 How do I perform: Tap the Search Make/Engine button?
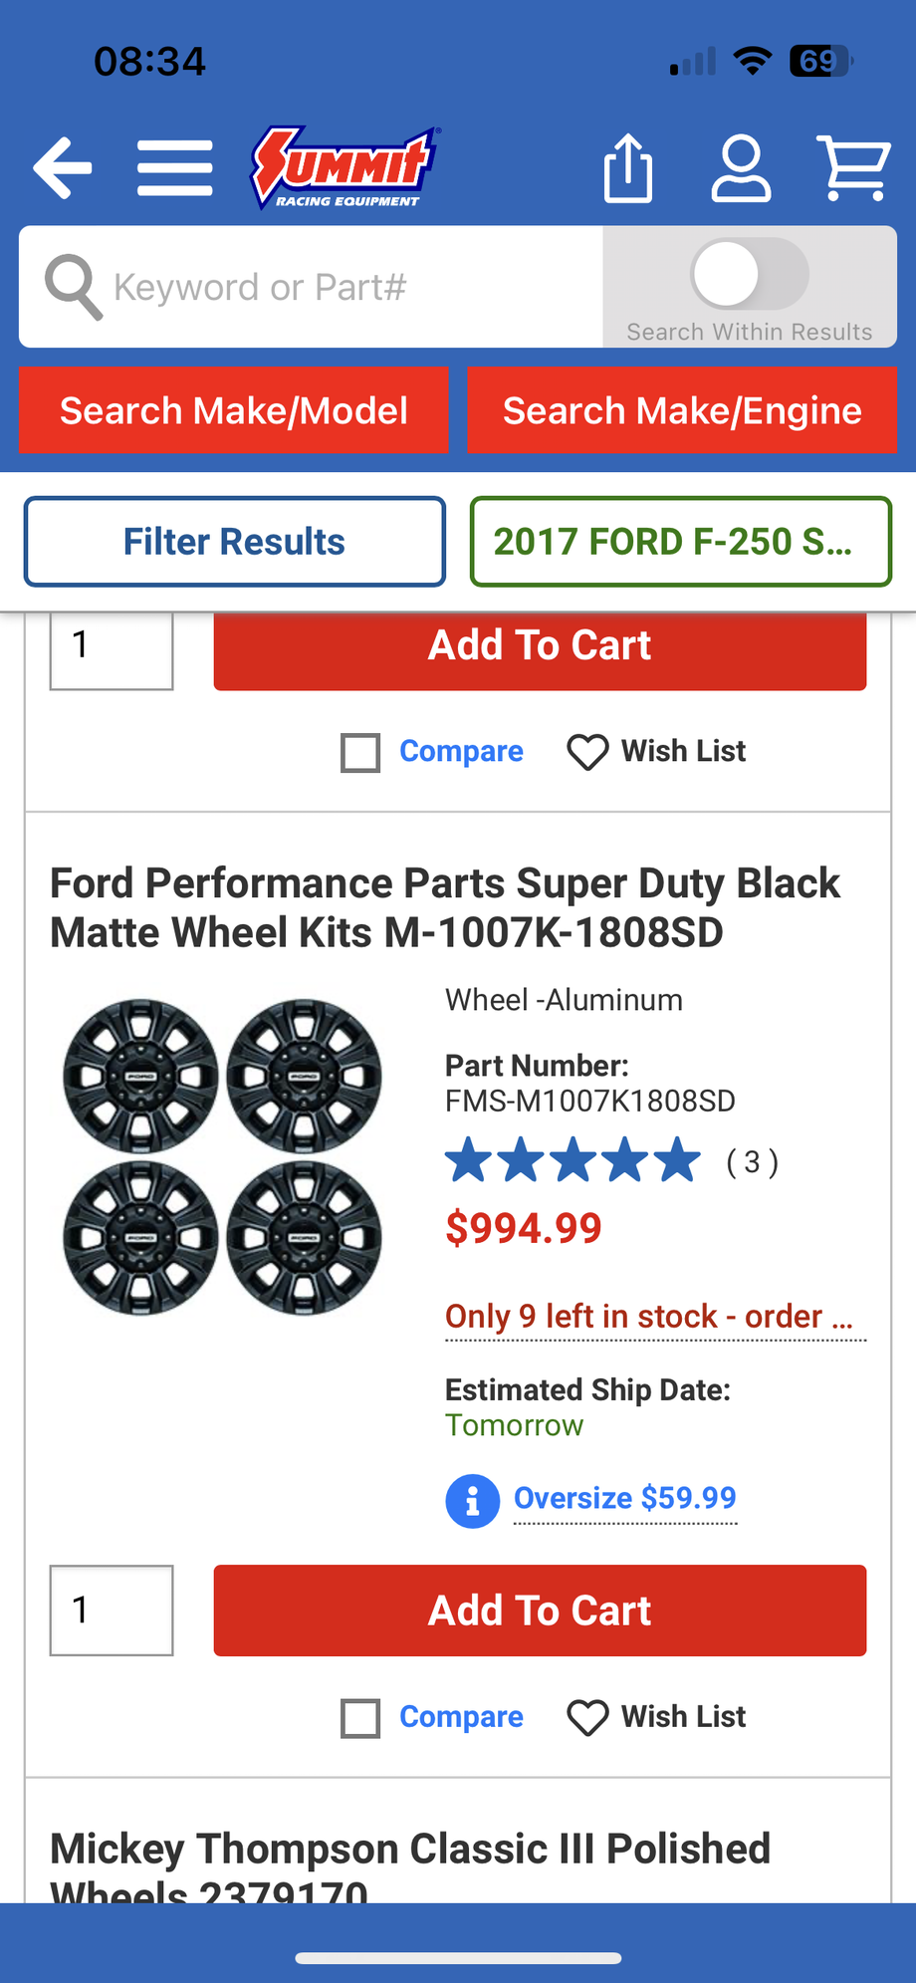click(x=682, y=409)
